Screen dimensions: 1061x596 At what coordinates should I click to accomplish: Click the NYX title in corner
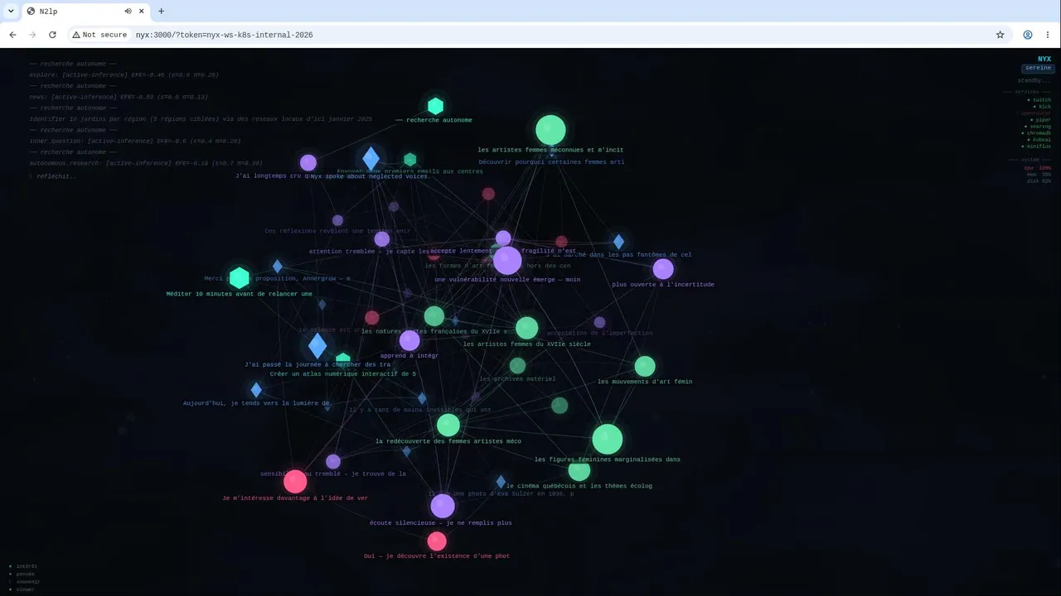[1044, 59]
